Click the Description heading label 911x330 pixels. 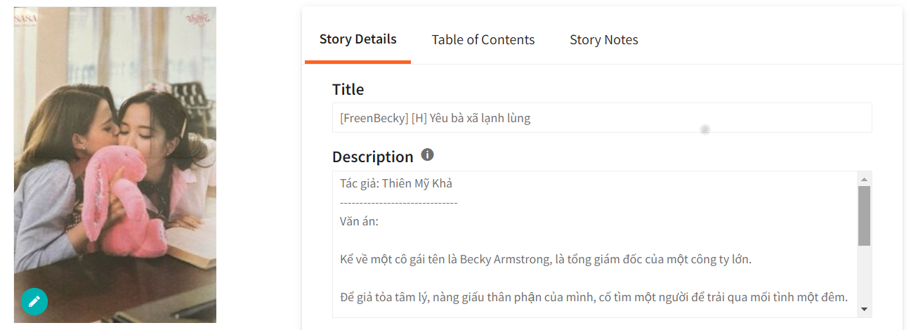coord(372,157)
